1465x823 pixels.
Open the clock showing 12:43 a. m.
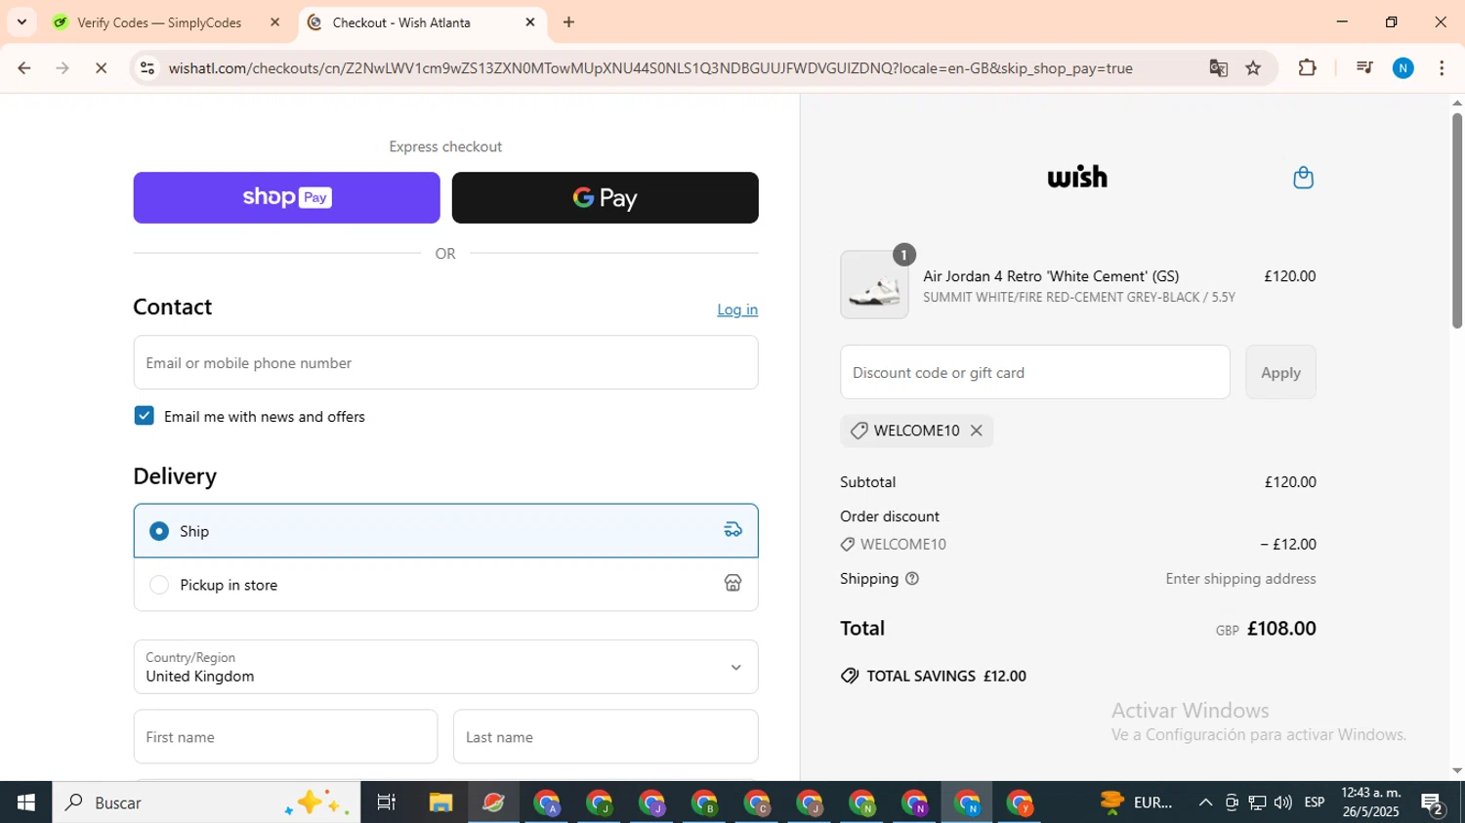tap(1371, 802)
